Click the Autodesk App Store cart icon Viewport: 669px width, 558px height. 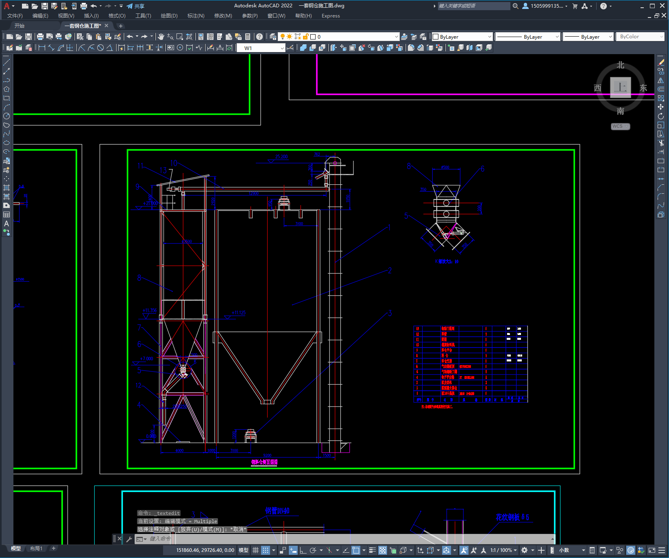tap(575, 6)
